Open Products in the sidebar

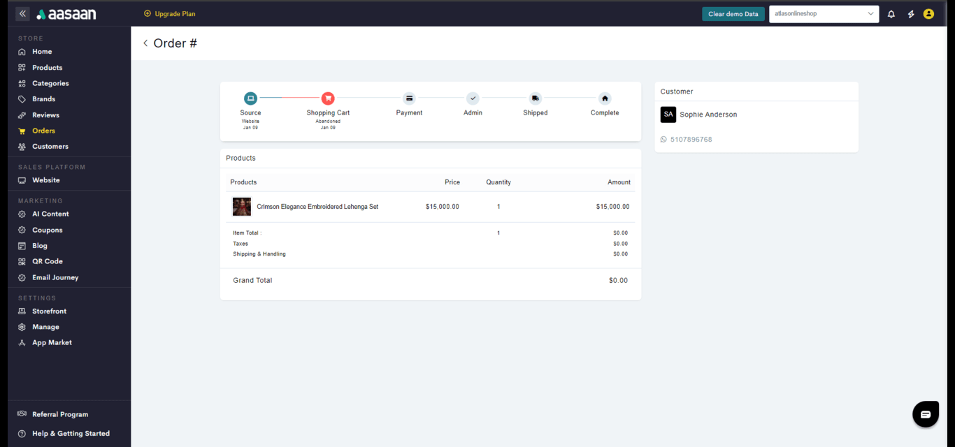pyautogui.click(x=47, y=68)
